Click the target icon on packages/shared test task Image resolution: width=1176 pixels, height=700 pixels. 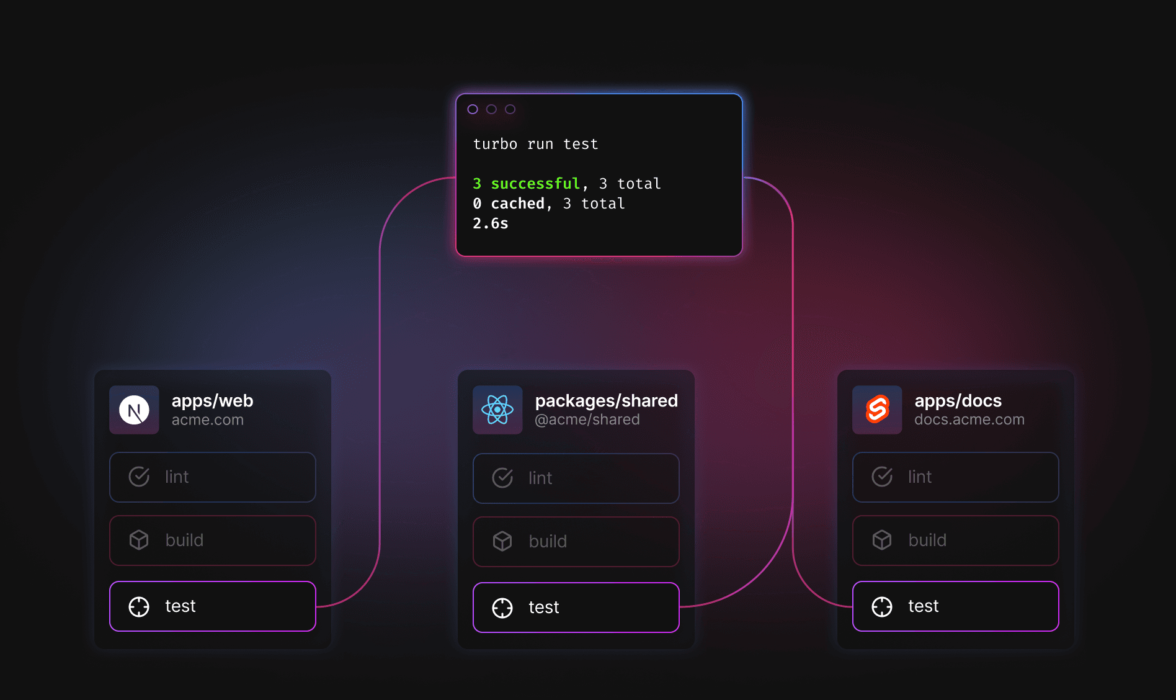point(502,607)
